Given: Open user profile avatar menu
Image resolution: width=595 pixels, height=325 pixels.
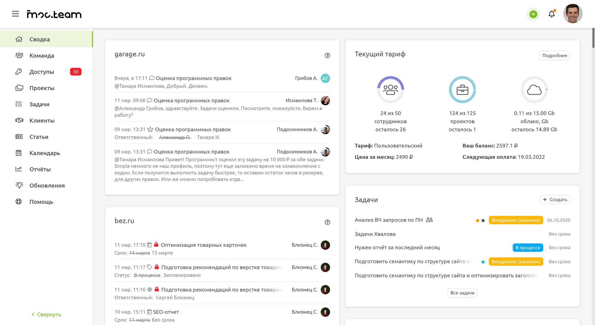Looking at the screenshot, I should [x=572, y=14].
